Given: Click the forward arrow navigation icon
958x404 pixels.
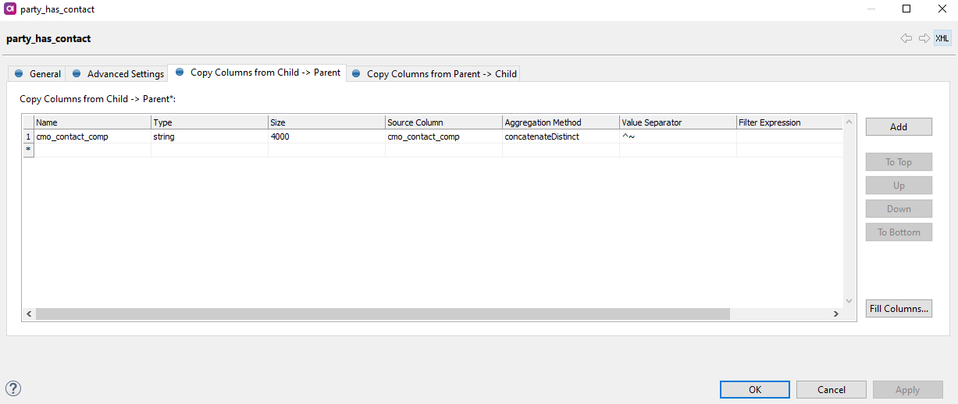Looking at the screenshot, I should tap(924, 38).
